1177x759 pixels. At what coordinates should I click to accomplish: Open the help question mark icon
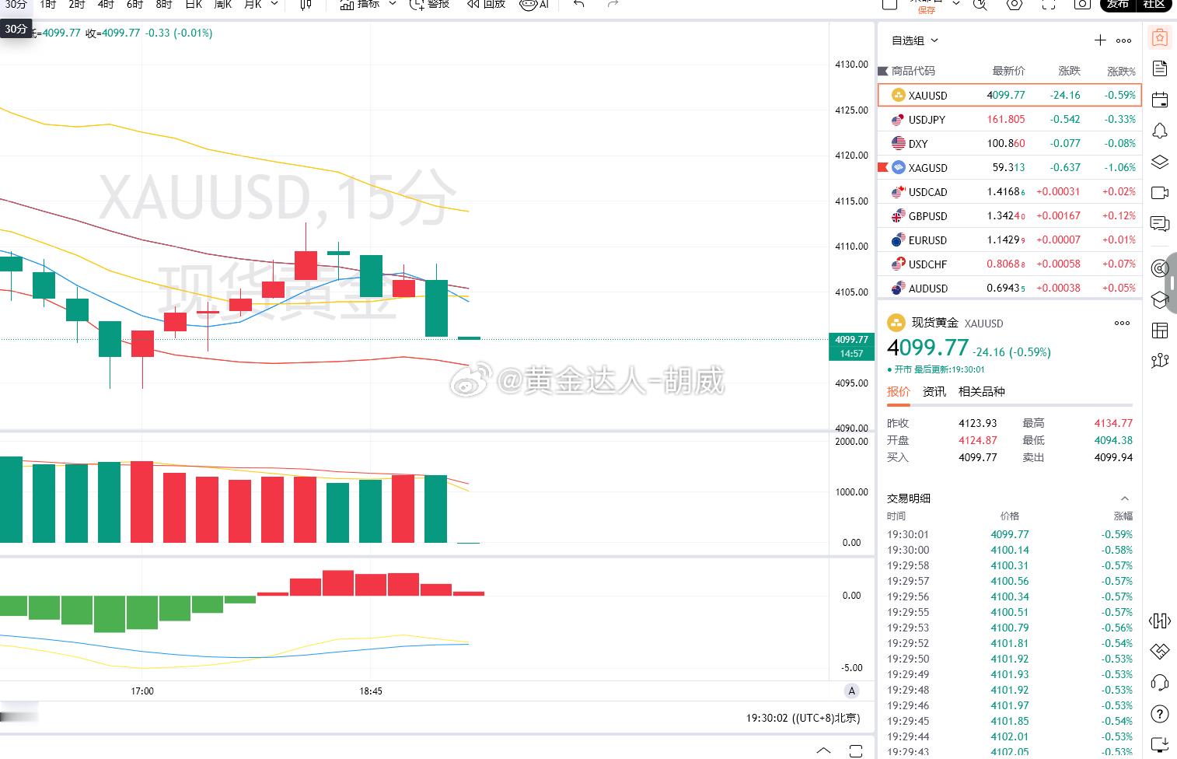[x=1159, y=714]
